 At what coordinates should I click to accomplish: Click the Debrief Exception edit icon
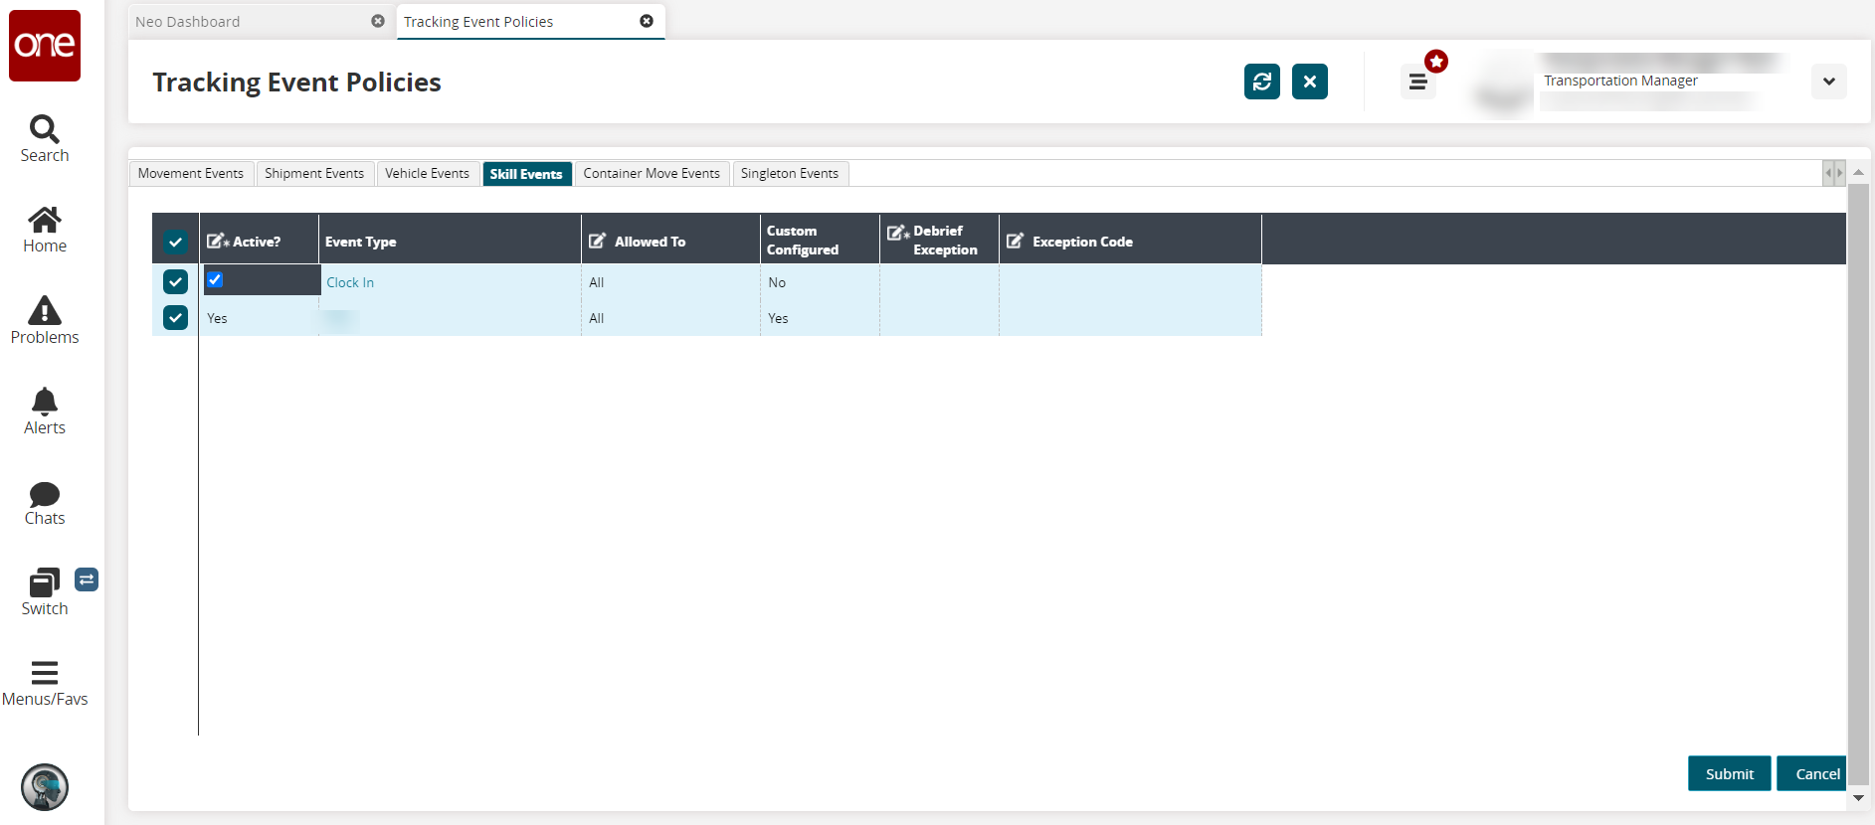pyautogui.click(x=898, y=233)
